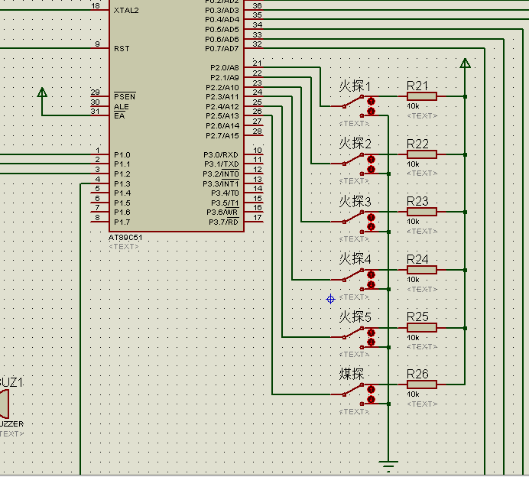Click the down-arrow actuator on switch 火探5
529x477 pixels.
371,342
